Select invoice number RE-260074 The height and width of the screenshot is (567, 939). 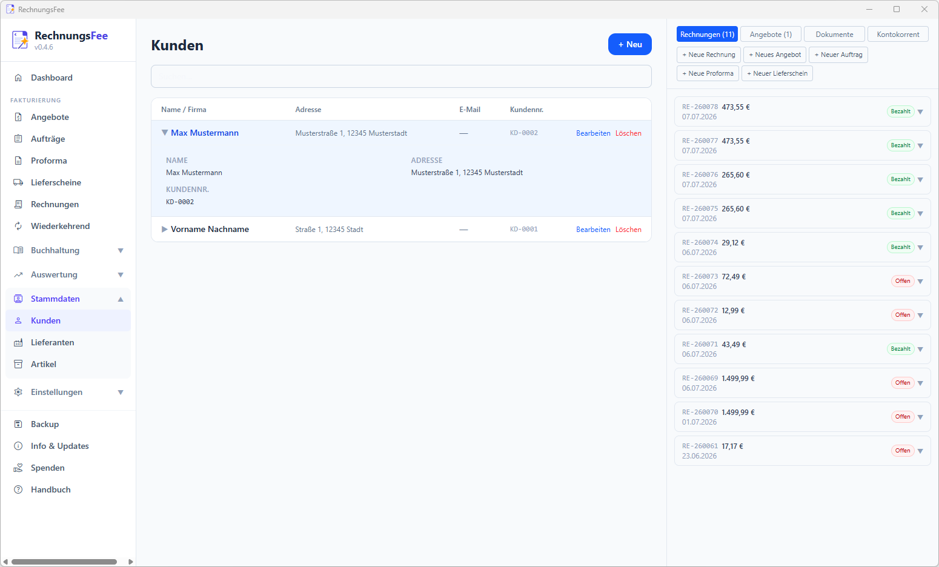(x=700, y=243)
